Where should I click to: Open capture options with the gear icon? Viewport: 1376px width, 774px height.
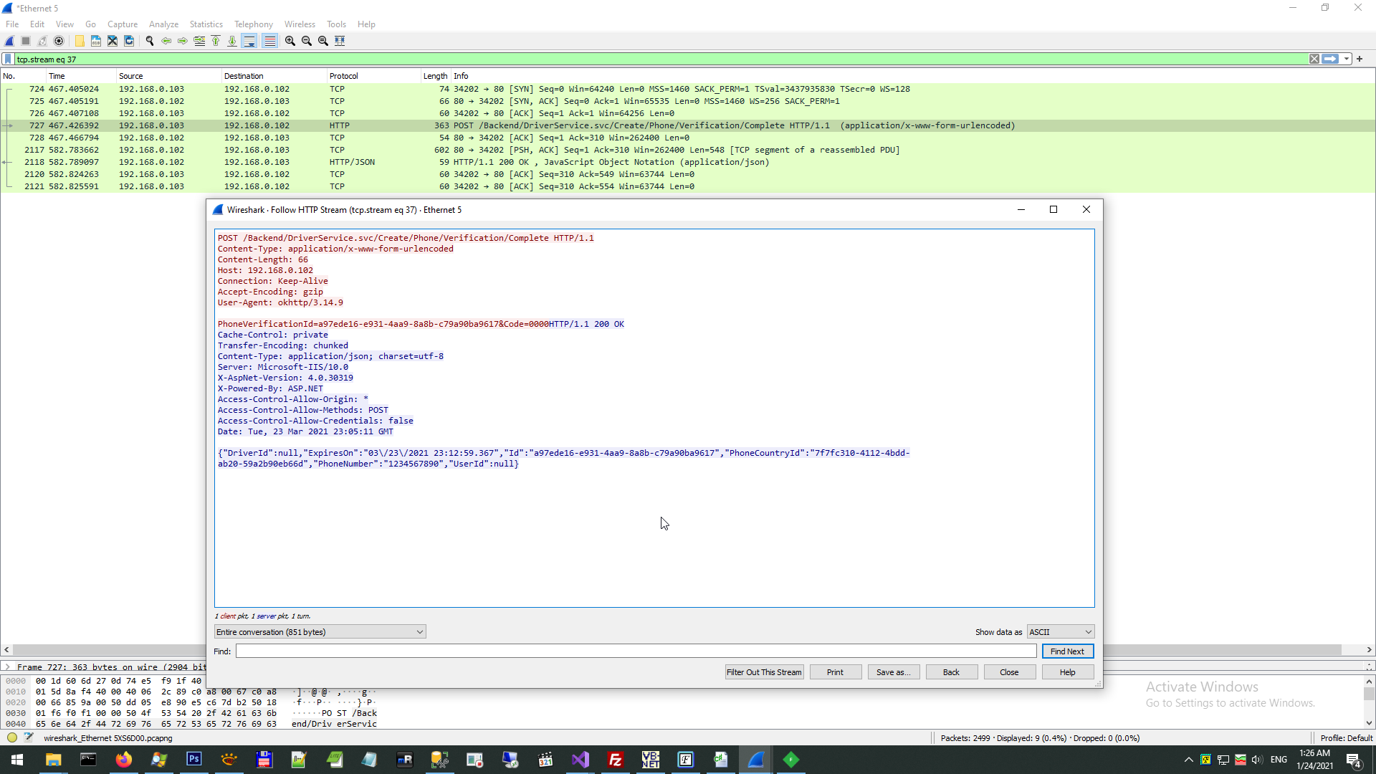pos(59,41)
